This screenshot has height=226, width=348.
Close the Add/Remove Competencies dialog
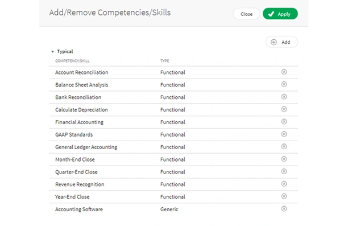coord(246,14)
